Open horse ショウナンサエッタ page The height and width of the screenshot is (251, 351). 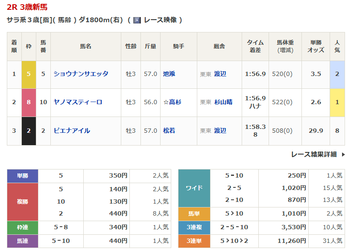click(x=81, y=74)
